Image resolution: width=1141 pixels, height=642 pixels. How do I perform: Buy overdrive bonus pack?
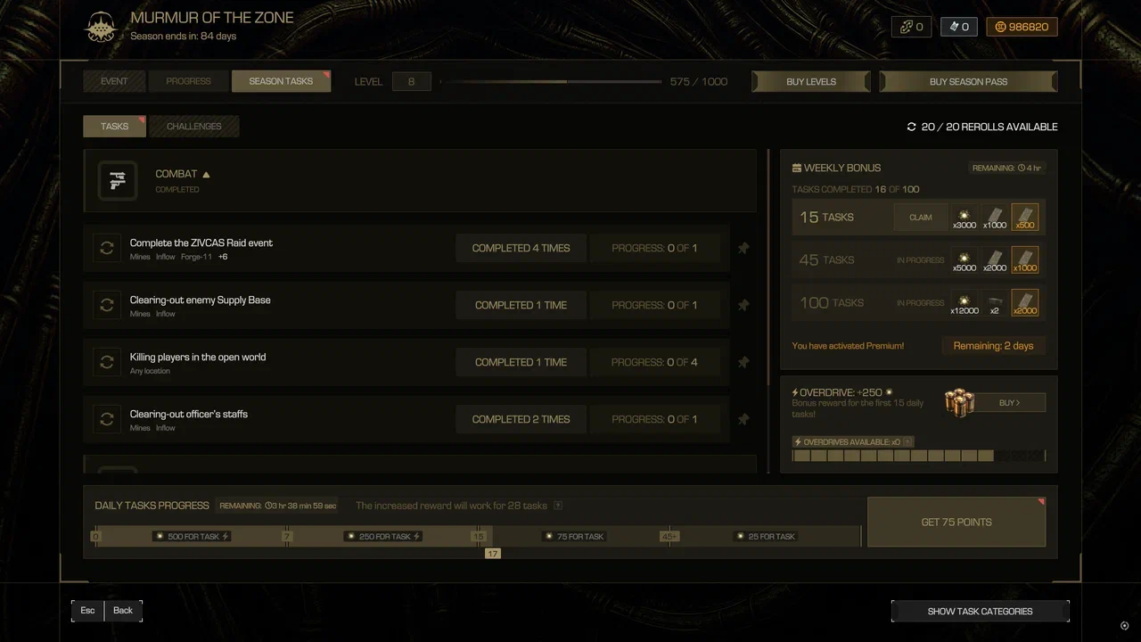click(1009, 403)
